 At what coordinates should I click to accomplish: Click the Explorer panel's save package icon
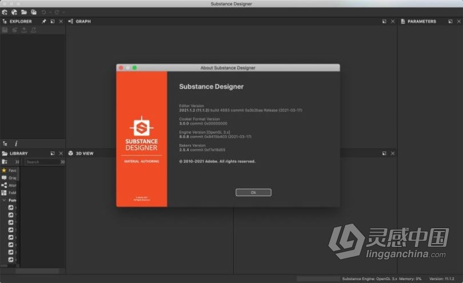point(5,30)
